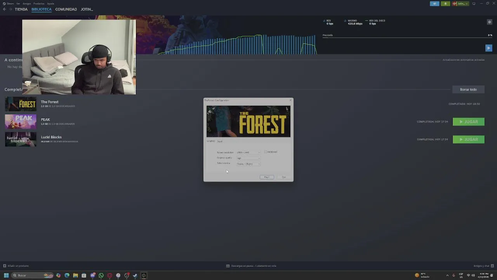Click the Borrar todo button
497x280 pixels.
(468, 89)
